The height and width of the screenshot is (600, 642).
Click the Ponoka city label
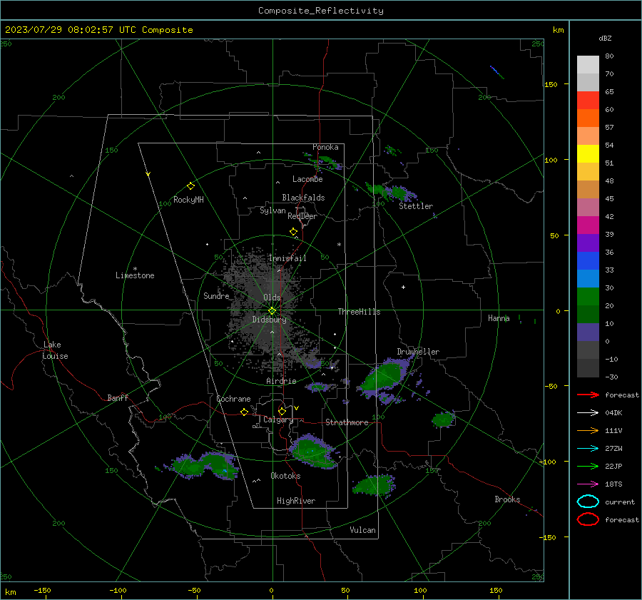[325, 147]
